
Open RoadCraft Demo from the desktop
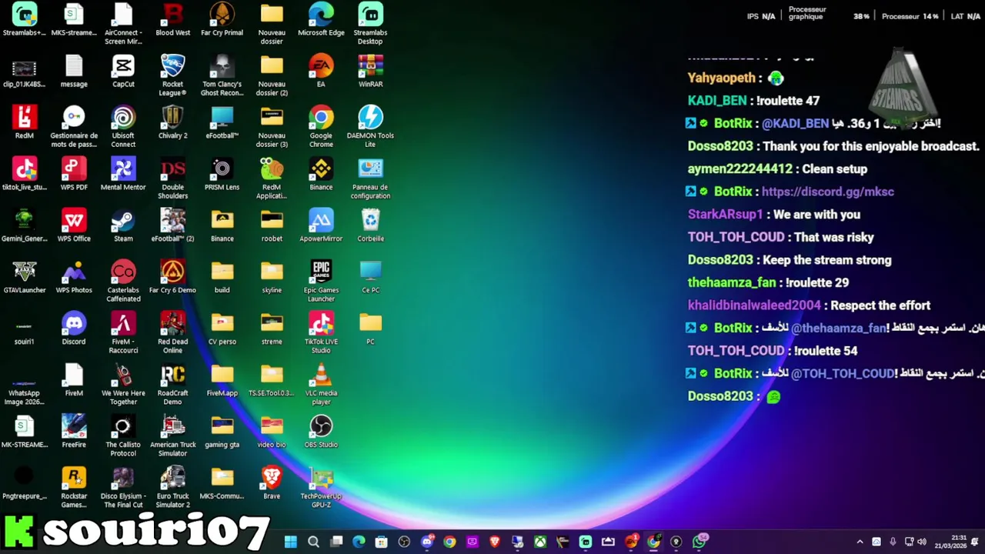172,384
